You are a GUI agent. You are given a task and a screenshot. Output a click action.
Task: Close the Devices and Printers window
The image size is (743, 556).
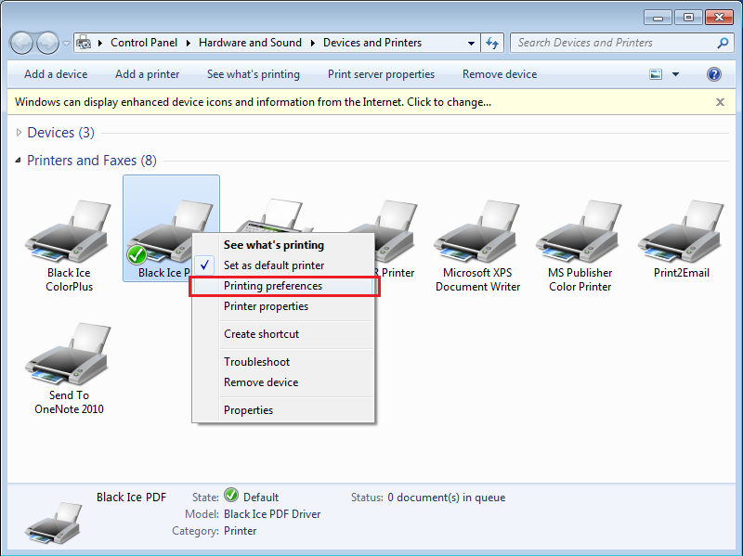tap(719, 18)
